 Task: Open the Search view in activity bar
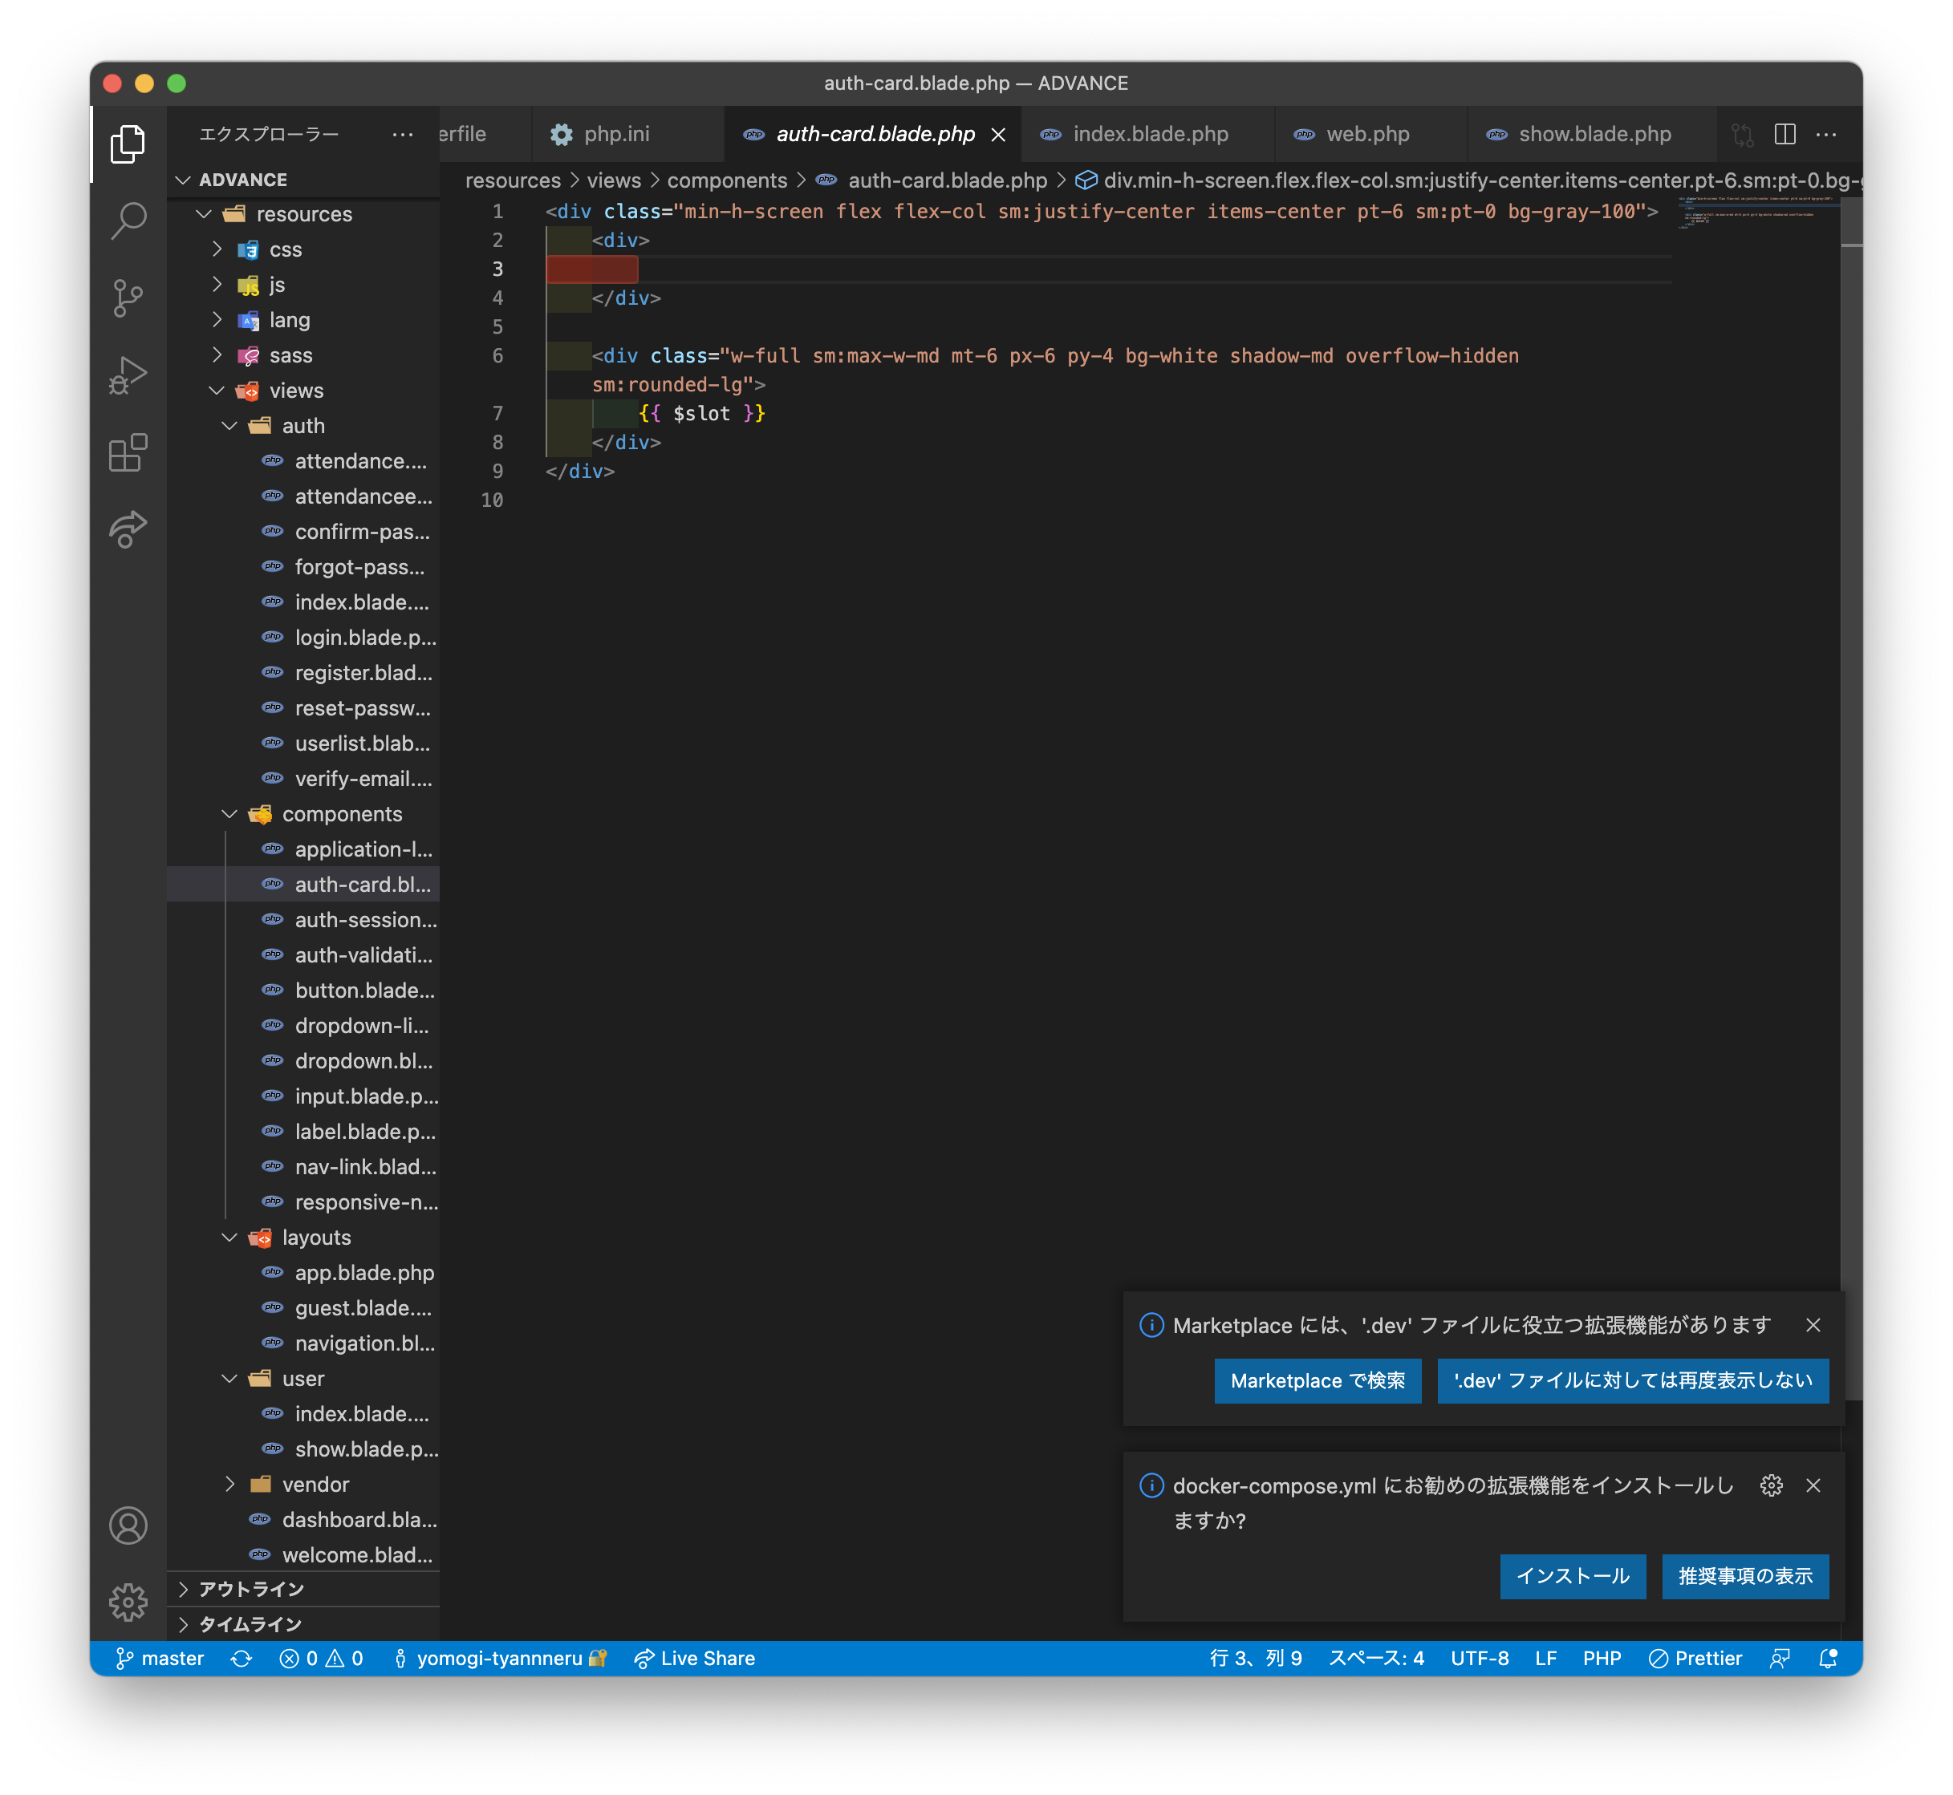[x=128, y=221]
